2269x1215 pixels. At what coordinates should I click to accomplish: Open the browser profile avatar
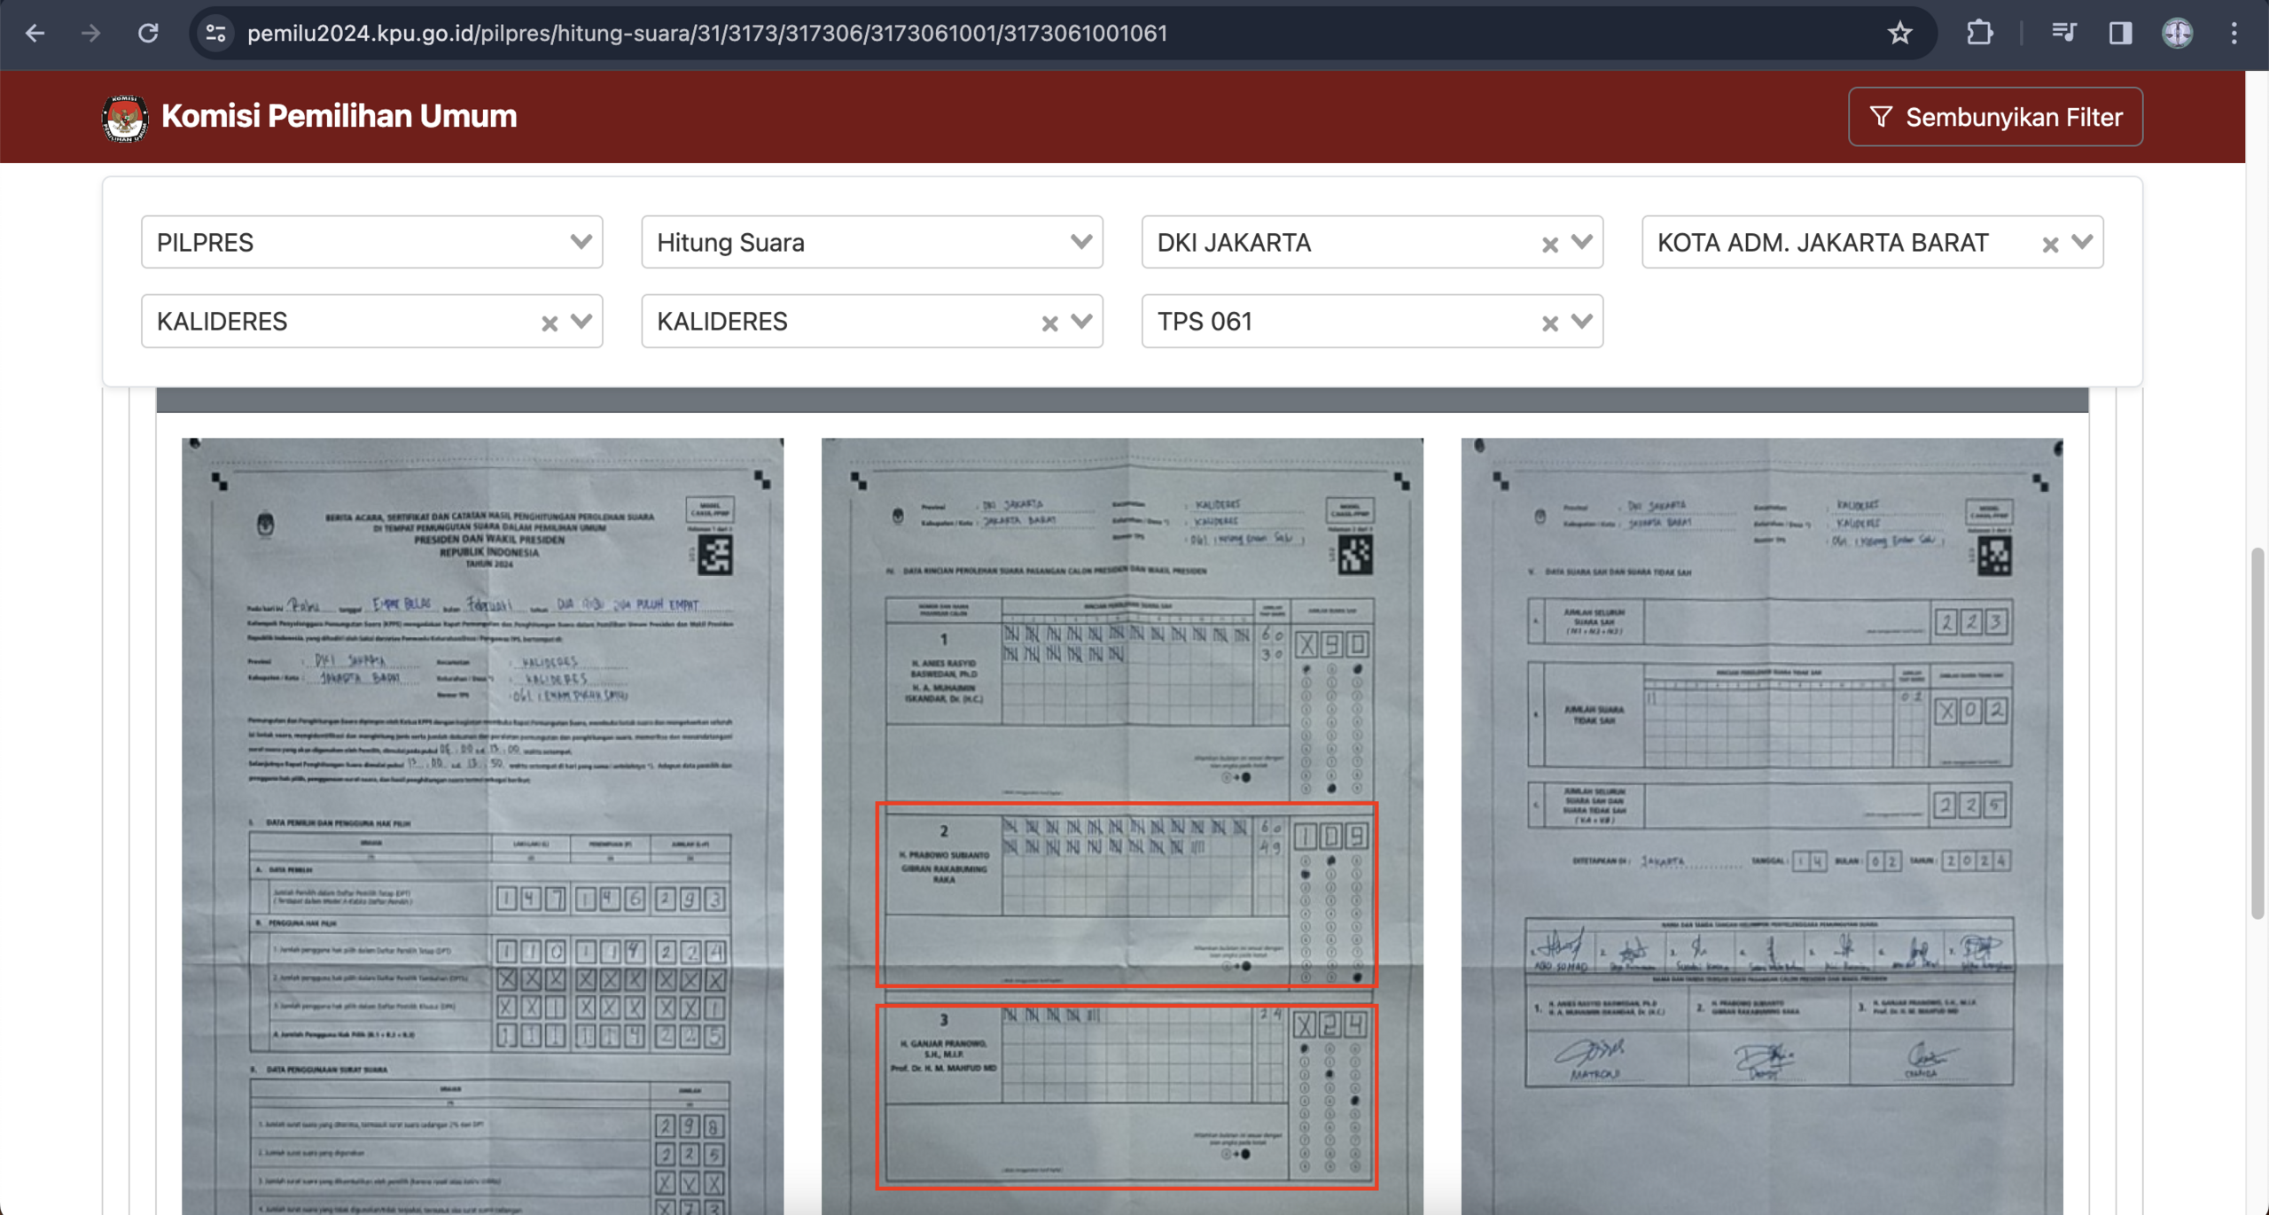(2177, 34)
